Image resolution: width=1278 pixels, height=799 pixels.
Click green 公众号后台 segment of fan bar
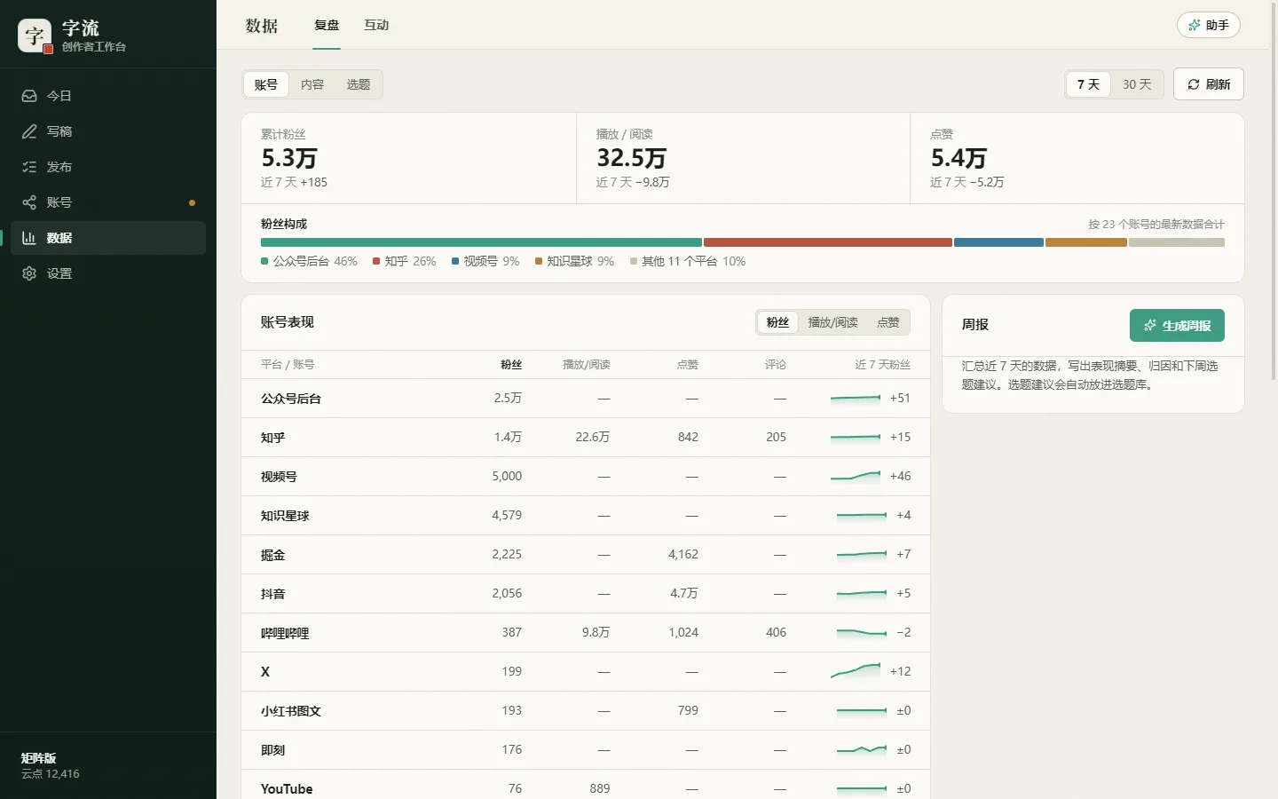pyautogui.click(x=481, y=242)
